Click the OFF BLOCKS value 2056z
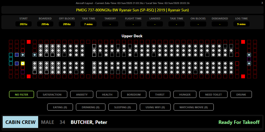The height and width of the screenshot is (132, 265). [67, 24]
